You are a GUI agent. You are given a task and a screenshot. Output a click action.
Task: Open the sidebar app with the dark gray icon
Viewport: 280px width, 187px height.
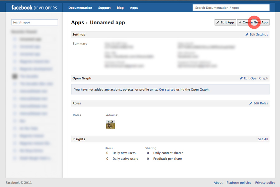(x=15, y=76)
